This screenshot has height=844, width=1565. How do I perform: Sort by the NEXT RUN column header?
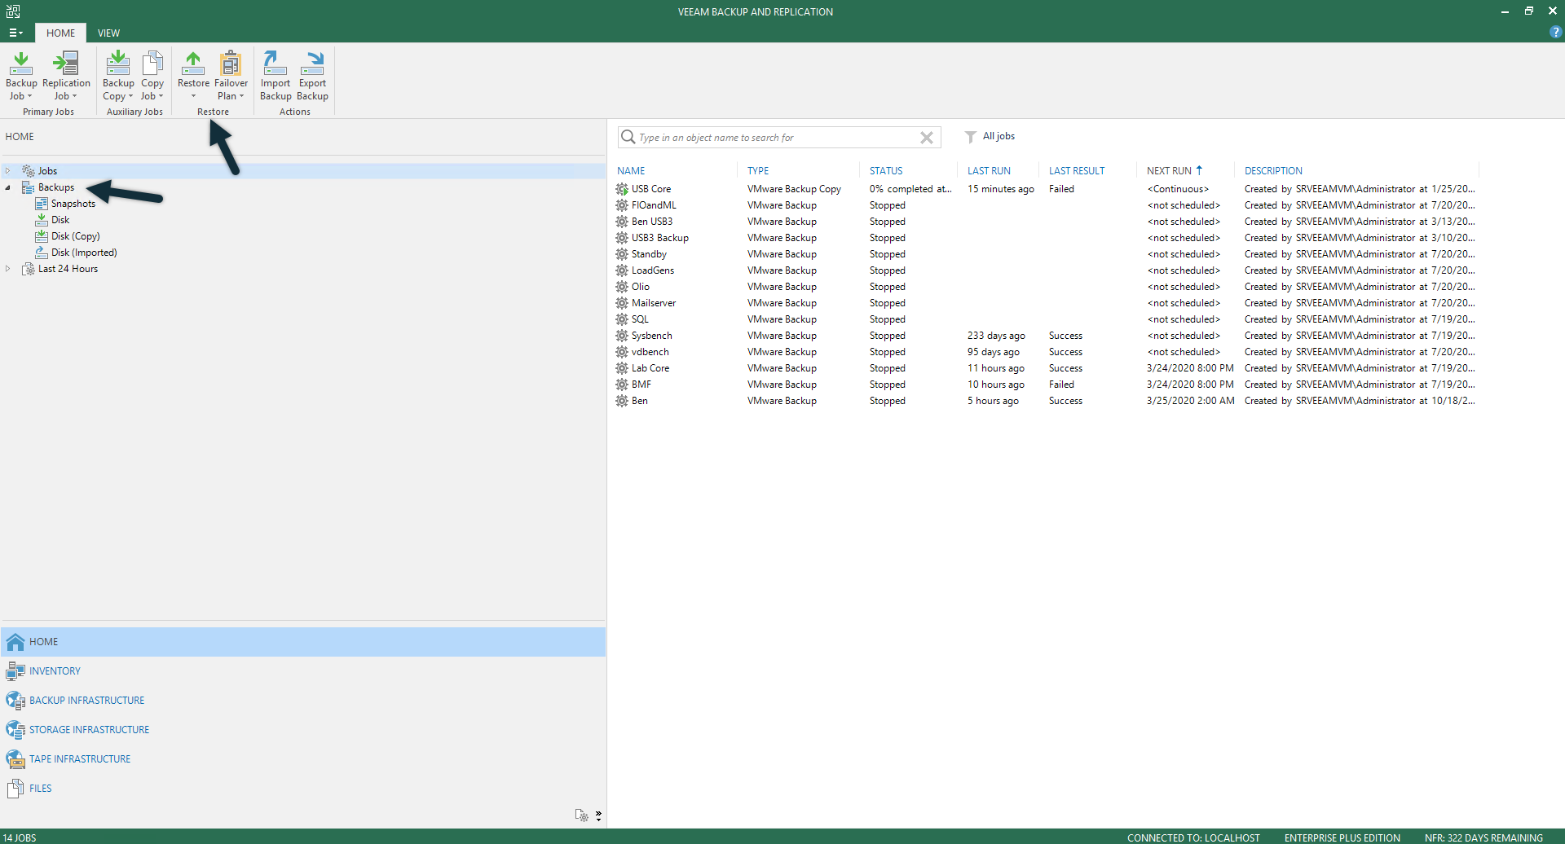pos(1169,171)
